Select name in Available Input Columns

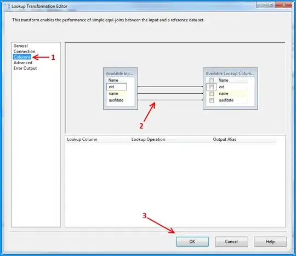(x=116, y=94)
